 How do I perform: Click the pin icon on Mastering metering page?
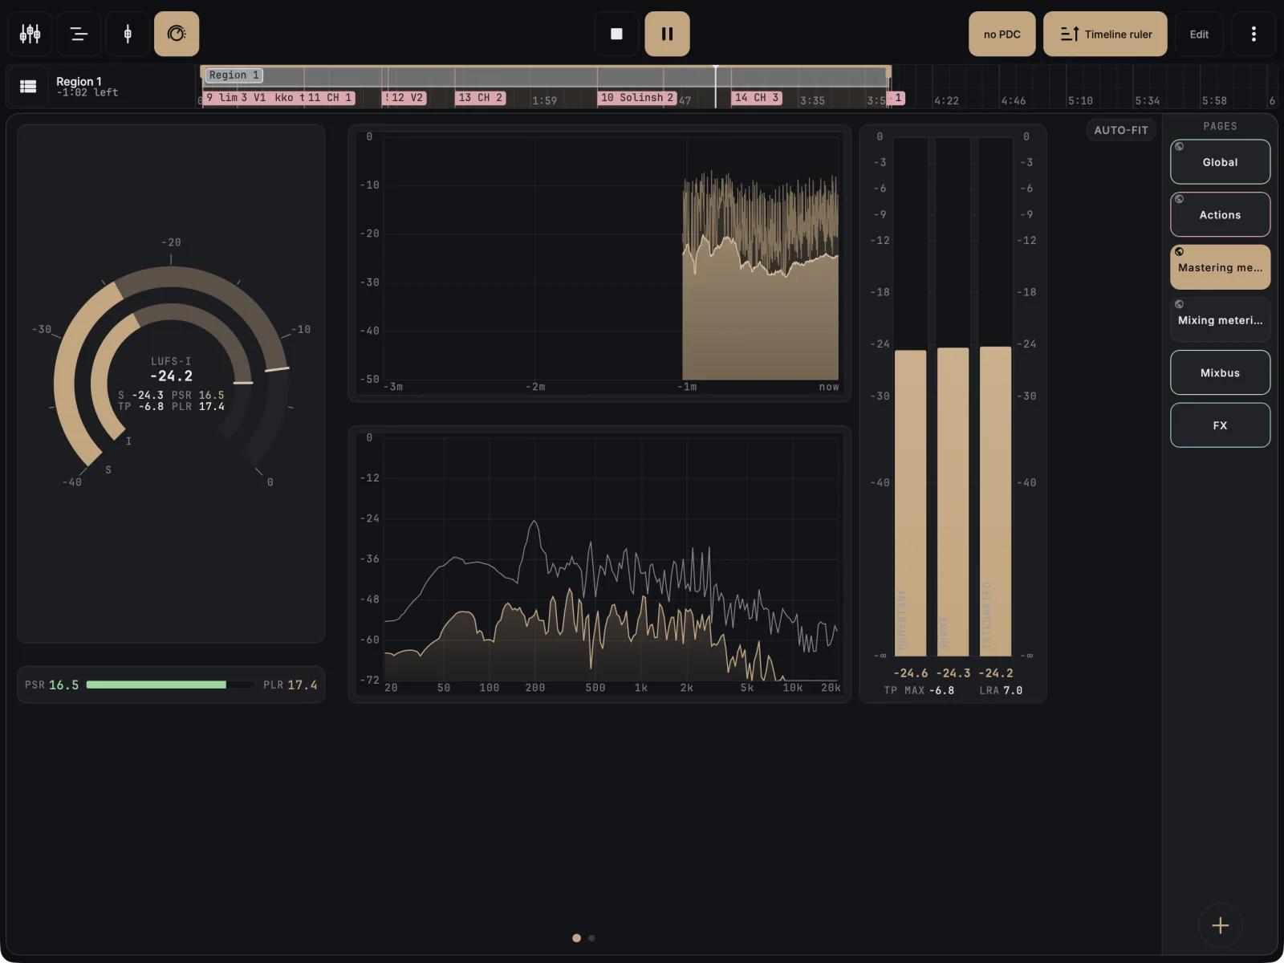tap(1179, 252)
